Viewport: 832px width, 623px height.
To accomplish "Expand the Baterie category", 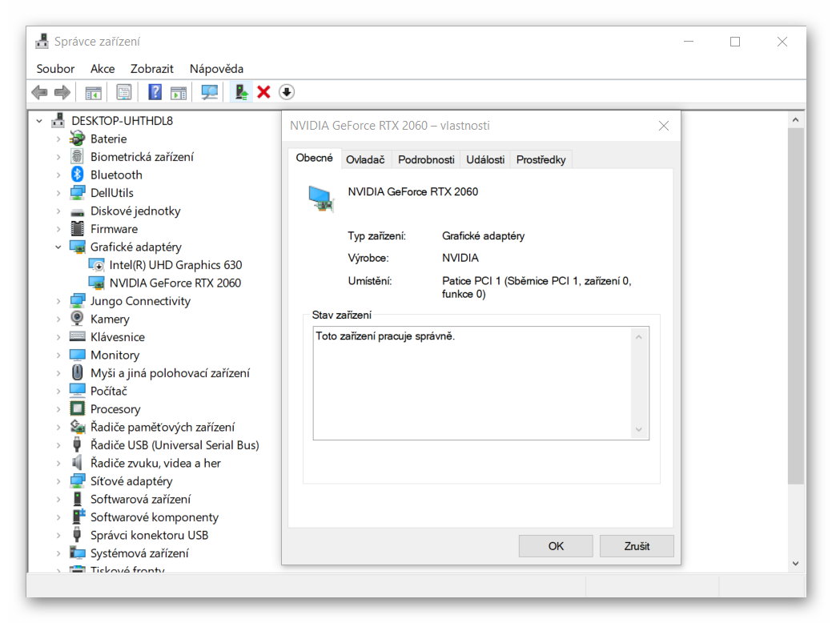I will click(58, 139).
